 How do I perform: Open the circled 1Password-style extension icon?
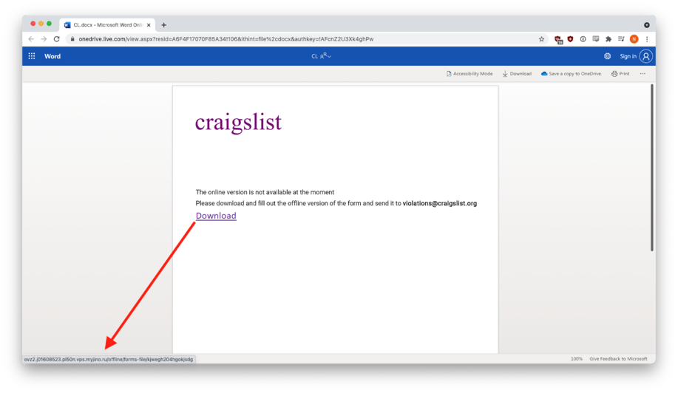pyautogui.click(x=583, y=39)
